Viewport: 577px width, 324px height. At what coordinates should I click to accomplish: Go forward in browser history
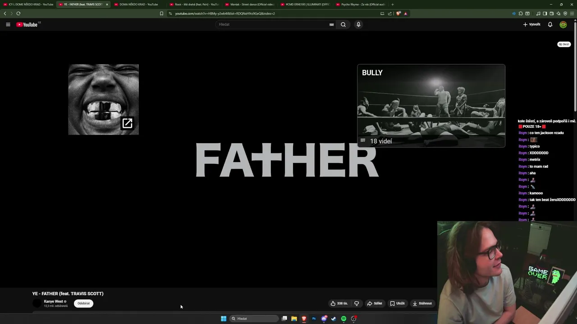click(12, 13)
